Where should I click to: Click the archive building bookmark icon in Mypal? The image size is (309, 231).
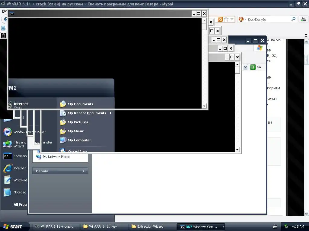[x=4, y=35]
